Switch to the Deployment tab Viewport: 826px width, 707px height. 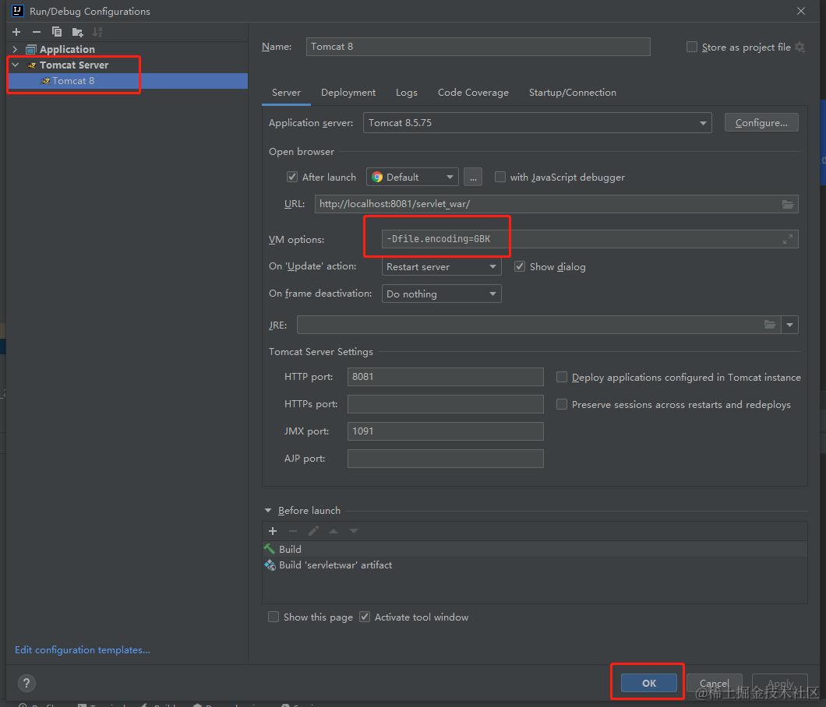(348, 93)
